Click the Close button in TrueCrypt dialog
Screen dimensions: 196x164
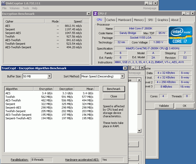click(114, 96)
